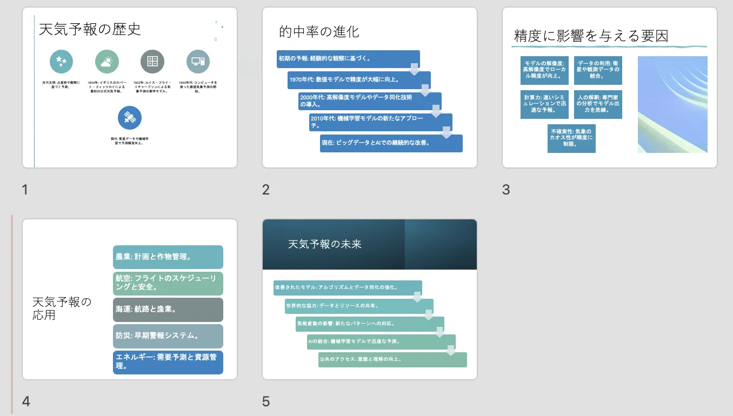Click slide number label 2
Image resolution: width=733 pixels, height=416 pixels.
(266, 190)
